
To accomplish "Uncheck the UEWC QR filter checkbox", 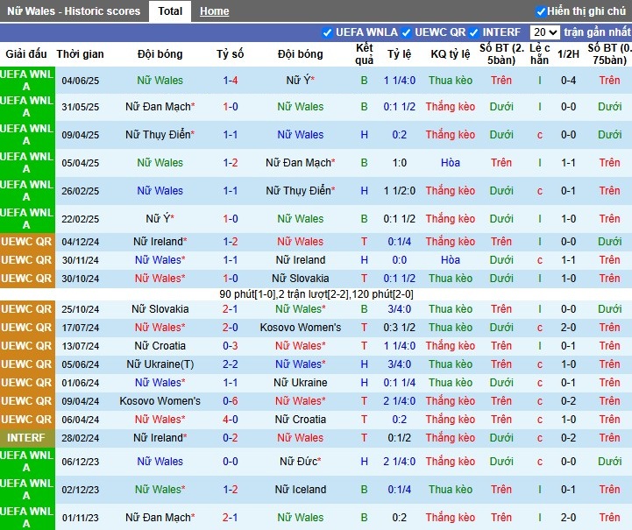I will [x=407, y=32].
